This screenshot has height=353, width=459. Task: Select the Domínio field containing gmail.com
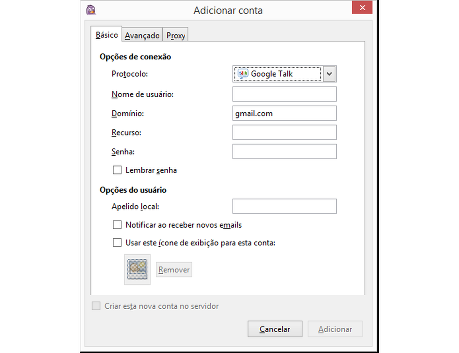[x=284, y=113]
